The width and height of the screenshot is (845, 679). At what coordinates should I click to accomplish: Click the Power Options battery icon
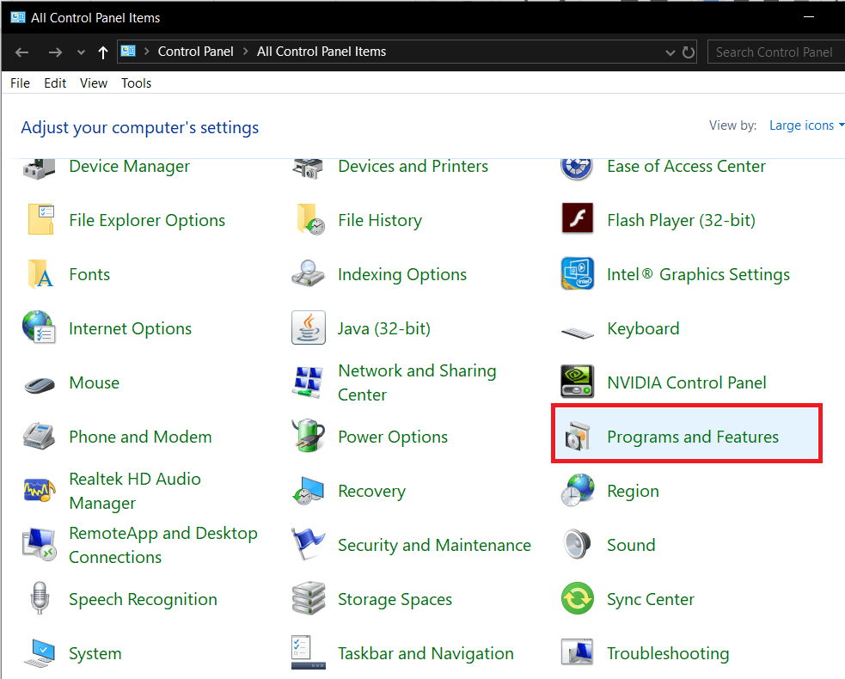(x=309, y=436)
